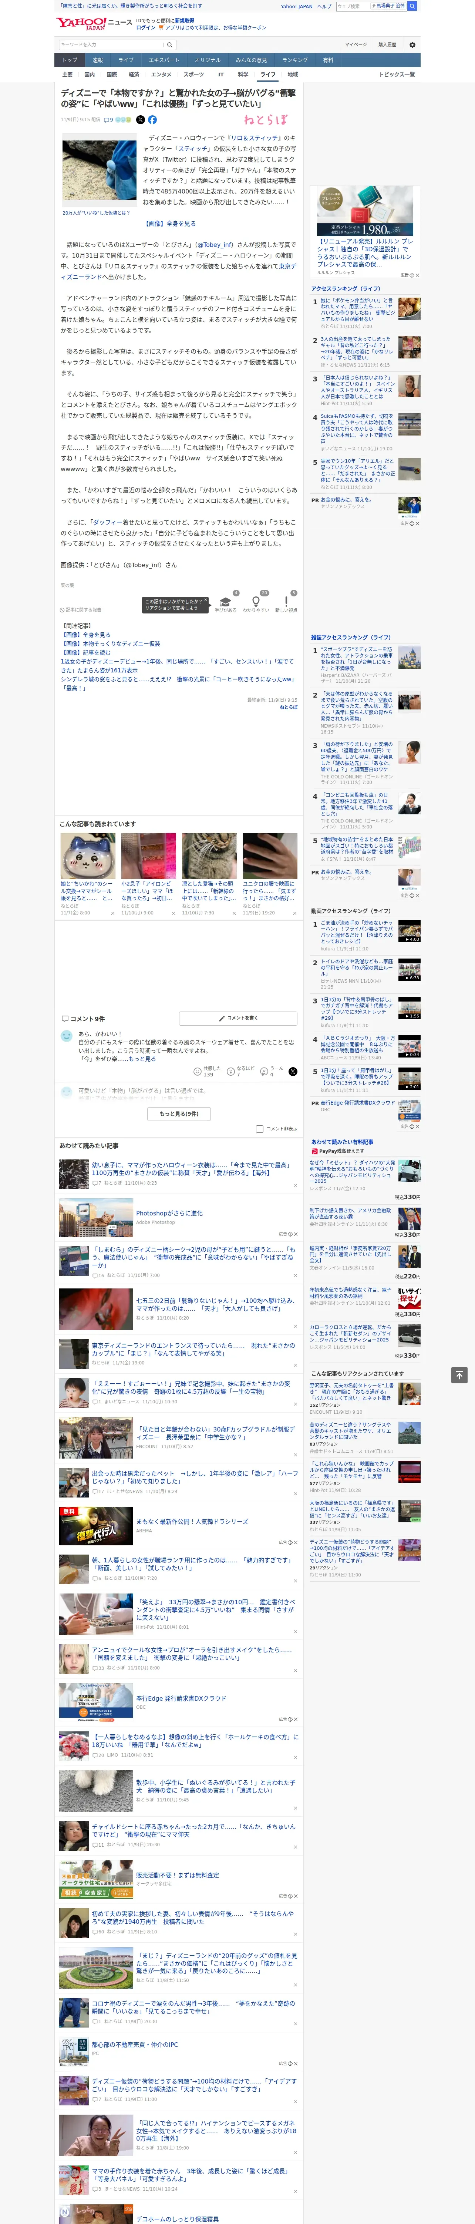Open the comment count bubble showing 9
Screen dimensions: 475x2224
coord(109,120)
